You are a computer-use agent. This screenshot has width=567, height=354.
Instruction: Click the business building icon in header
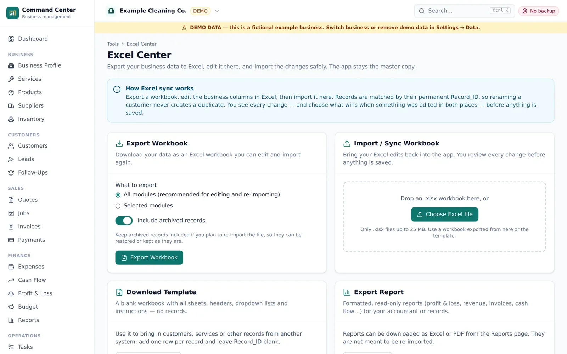tap(111, 11)
